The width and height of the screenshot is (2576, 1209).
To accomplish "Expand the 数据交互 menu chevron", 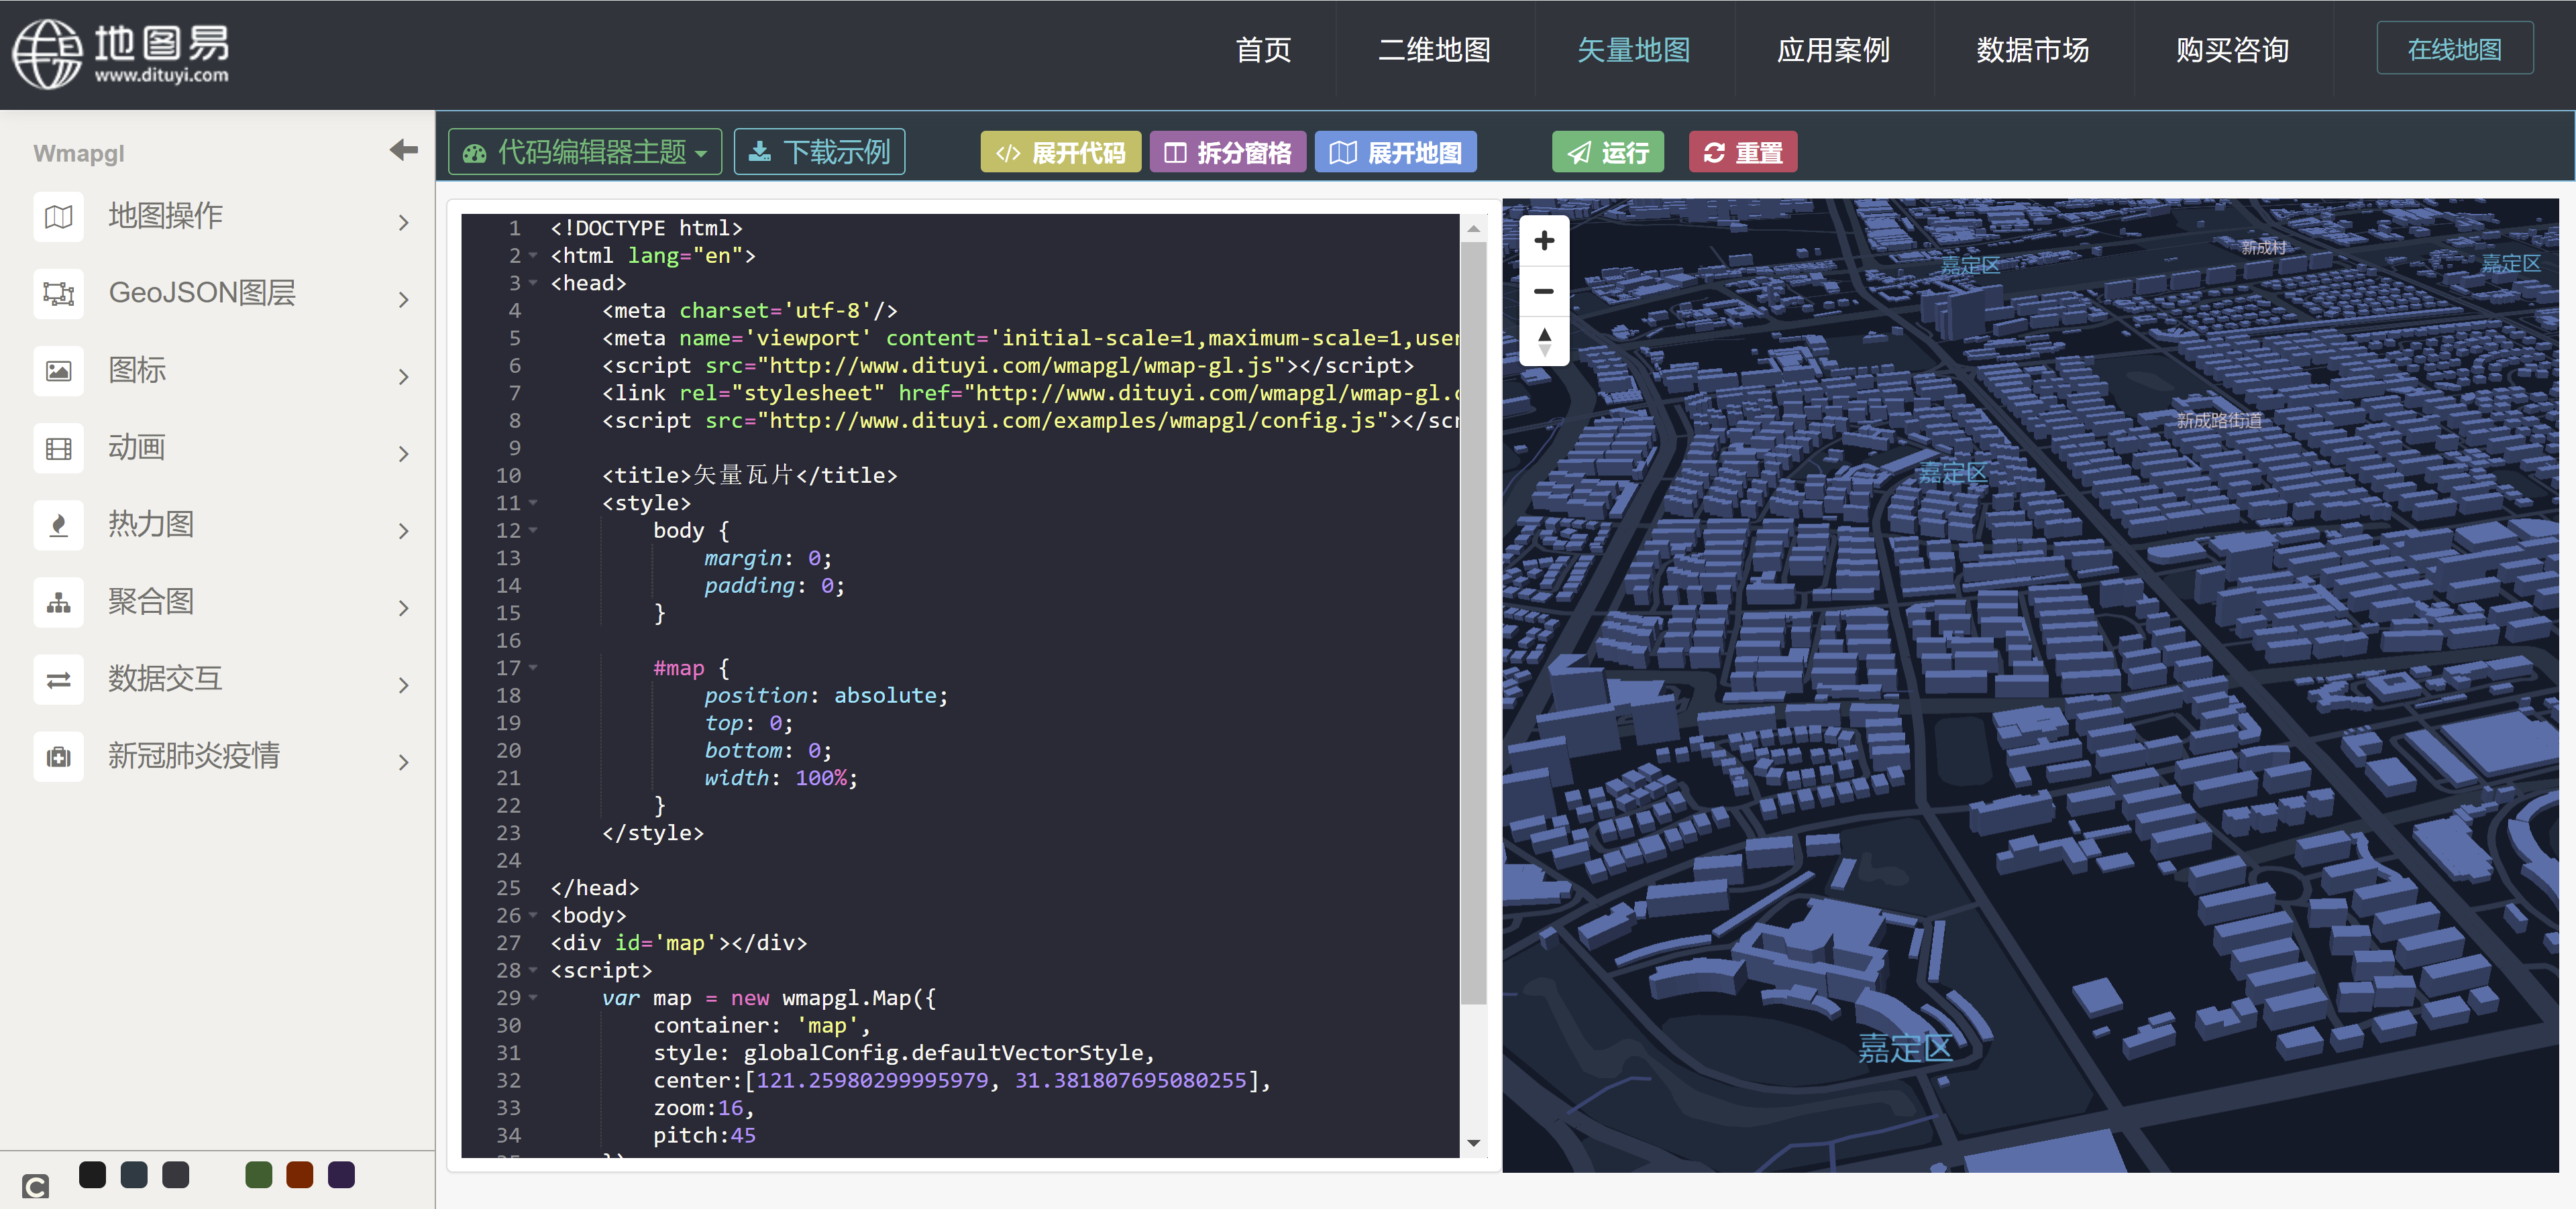I will coord(404,685).
